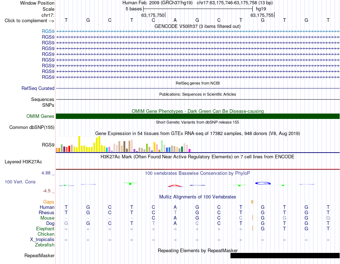Click the RGS9 GTEx expression bar chart
This screenshot has width=340, height=264.
123,144
